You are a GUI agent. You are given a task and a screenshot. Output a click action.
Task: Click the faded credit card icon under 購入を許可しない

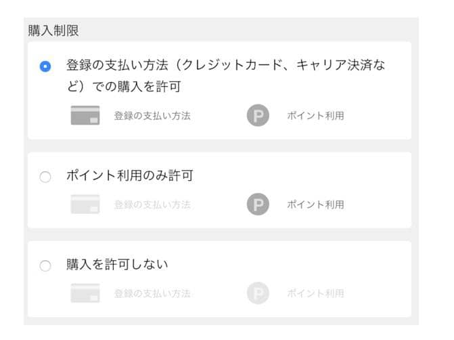pyautogui.click(x=85, y=293)
